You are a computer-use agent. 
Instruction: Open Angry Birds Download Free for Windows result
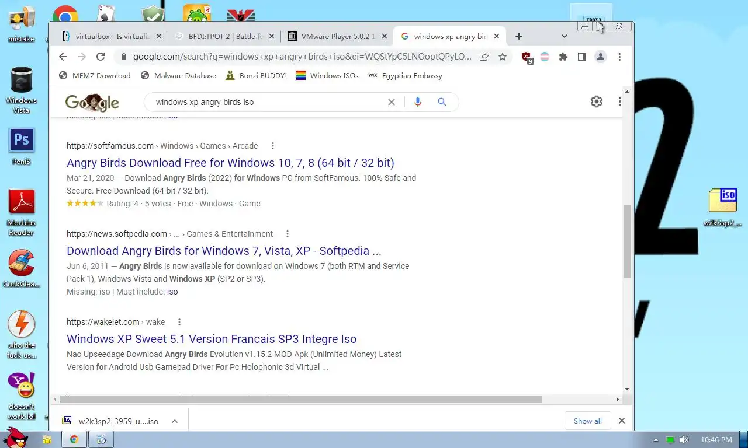(x=230, y=163)
